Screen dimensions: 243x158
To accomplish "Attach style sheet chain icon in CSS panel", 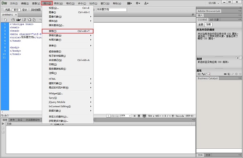I will click(225, 74).
